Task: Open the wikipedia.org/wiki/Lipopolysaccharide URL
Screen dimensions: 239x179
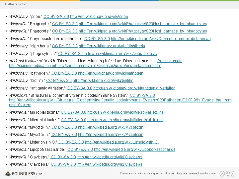Action: tap(134, 149)
